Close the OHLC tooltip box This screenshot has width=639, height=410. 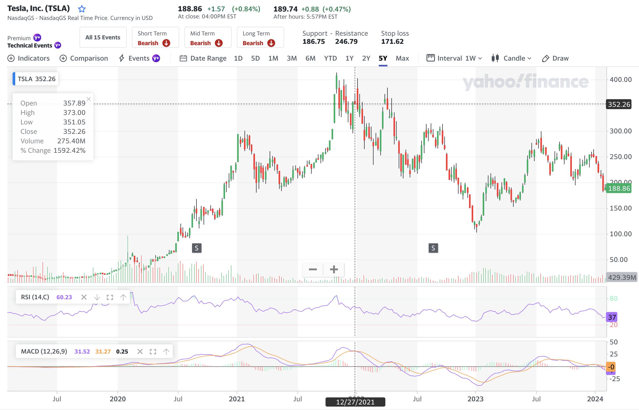pos(89,99)
